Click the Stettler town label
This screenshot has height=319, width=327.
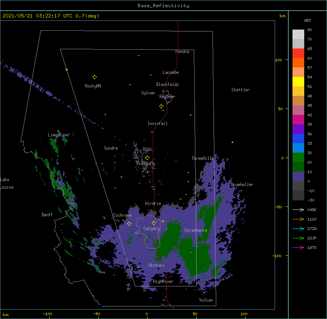click(x=241, y=90)
